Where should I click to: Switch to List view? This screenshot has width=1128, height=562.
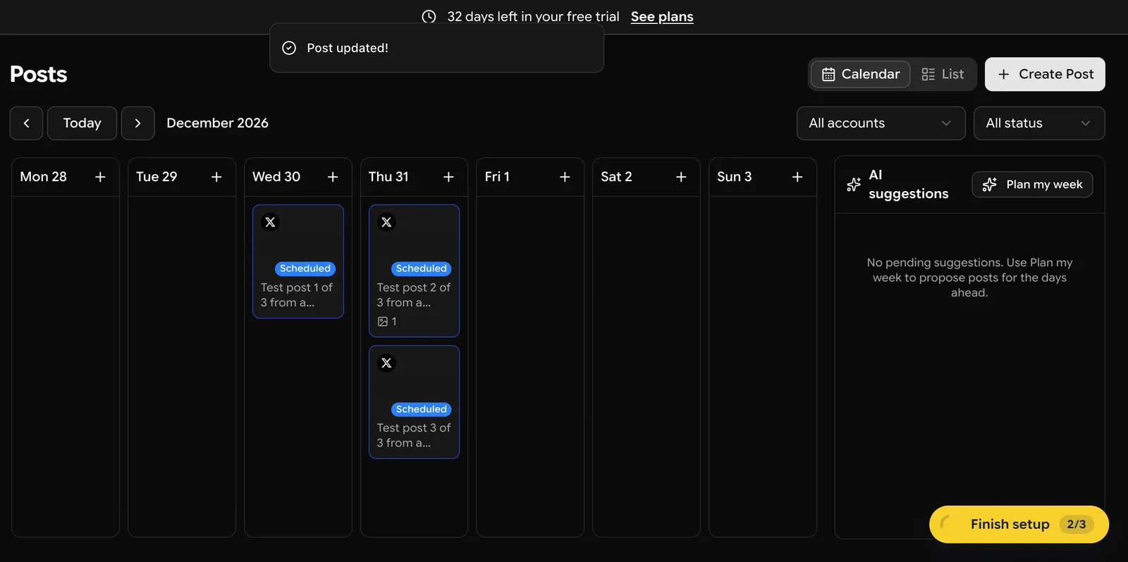pyautogui.click(x=943, y=74)
